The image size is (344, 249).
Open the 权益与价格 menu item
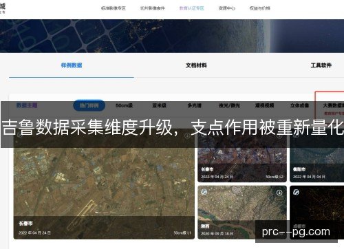coord(259,8)
